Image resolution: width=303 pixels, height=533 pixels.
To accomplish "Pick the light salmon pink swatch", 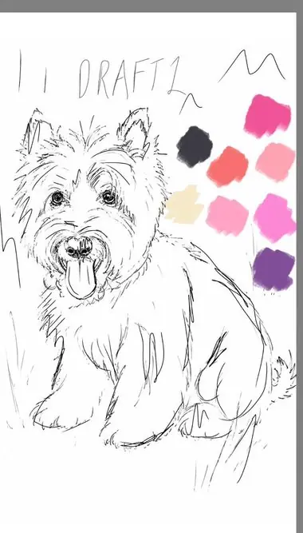I will [276, 162].
